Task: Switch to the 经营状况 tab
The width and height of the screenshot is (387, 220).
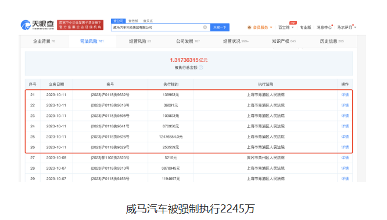Action: coord(236,41)
